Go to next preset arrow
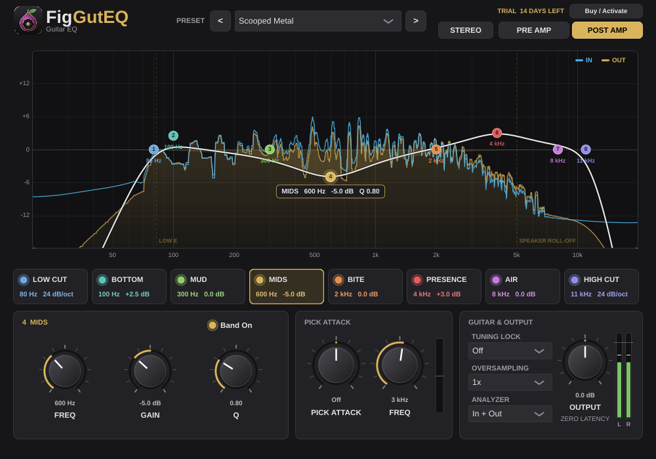 [x=416, y=21]
